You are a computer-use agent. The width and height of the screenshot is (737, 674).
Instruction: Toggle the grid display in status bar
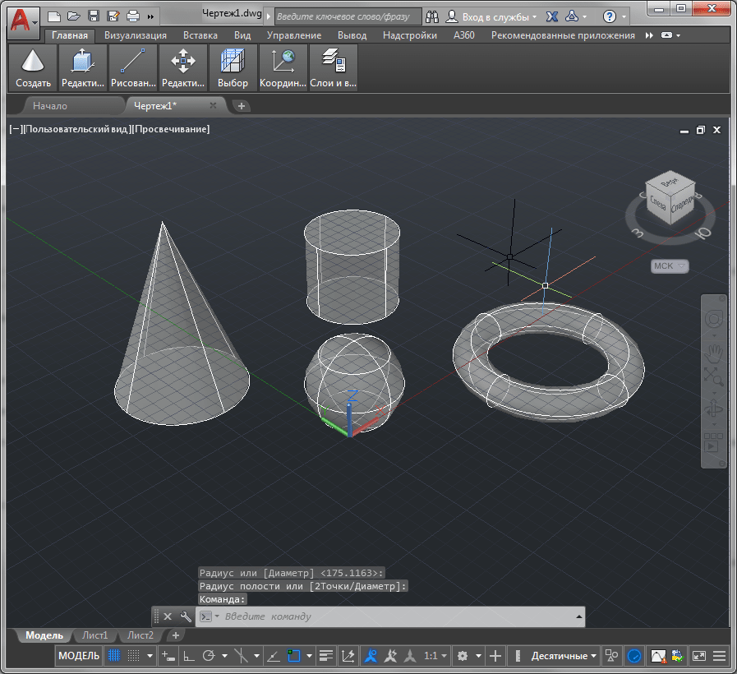pyautogui.click(x=114, y=656)
